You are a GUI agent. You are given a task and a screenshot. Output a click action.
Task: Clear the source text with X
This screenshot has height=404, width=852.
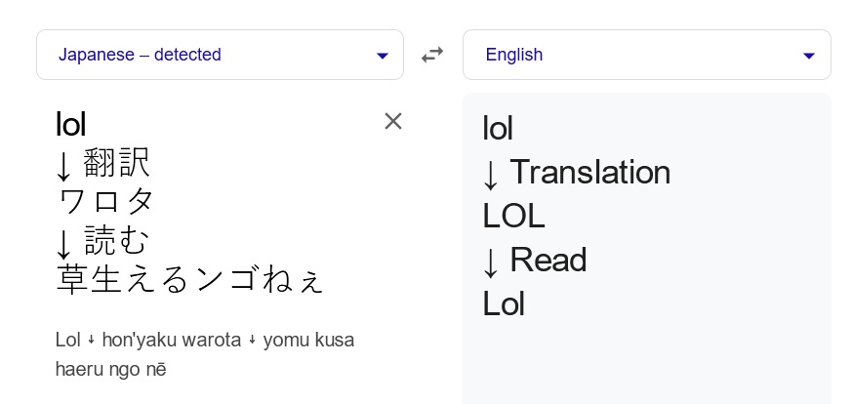tap(393, 121)
